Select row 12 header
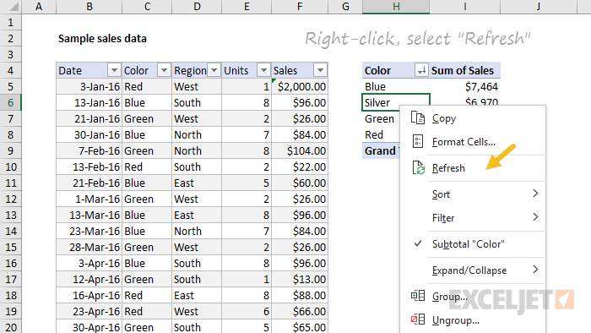Image resolution: width=591 pixels, height=333 pixels. coord(10,199)
